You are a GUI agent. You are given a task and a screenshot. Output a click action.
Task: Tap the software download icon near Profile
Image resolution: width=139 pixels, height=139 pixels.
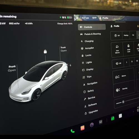pos(138,26)
